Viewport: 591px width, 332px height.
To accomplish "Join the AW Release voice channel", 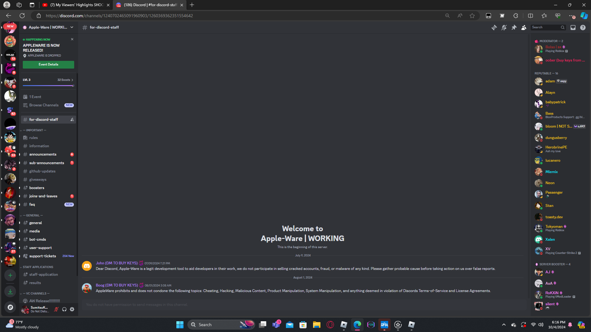I will pos(48,301).
